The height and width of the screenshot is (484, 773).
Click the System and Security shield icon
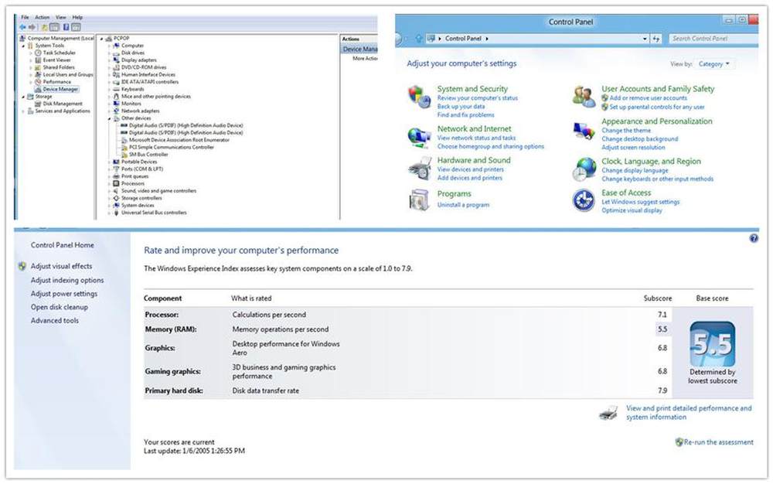419,96
